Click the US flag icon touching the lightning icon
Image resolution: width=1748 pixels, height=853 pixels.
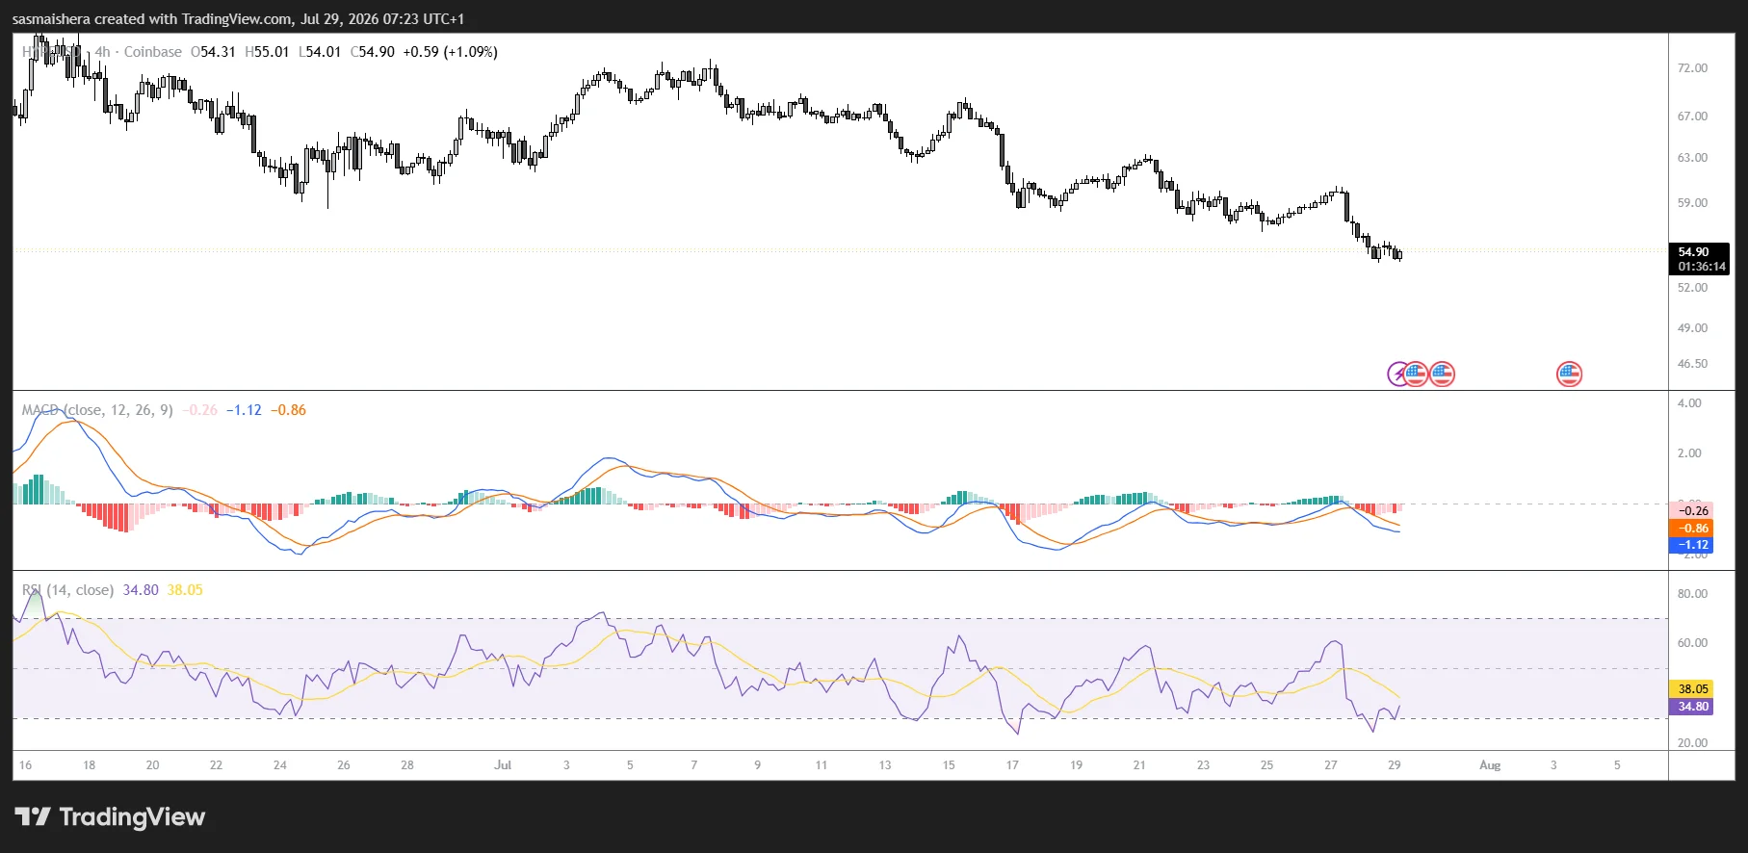pyautogui.click(x=1415, y=374)
